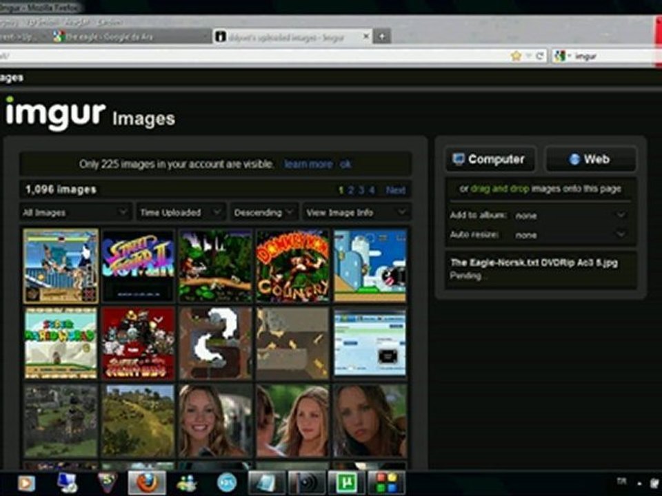This screenshot has width=662, height=496.
Task: Open the green hillside landscape thumbnail
Action: click(138, 420)
